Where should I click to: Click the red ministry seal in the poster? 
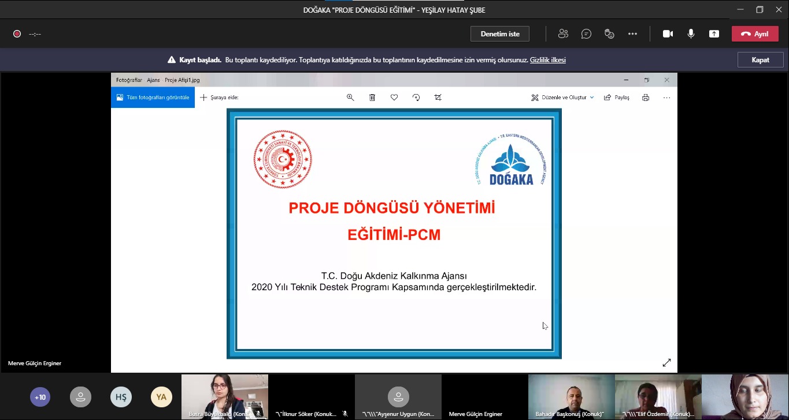(x=283, y=159)
